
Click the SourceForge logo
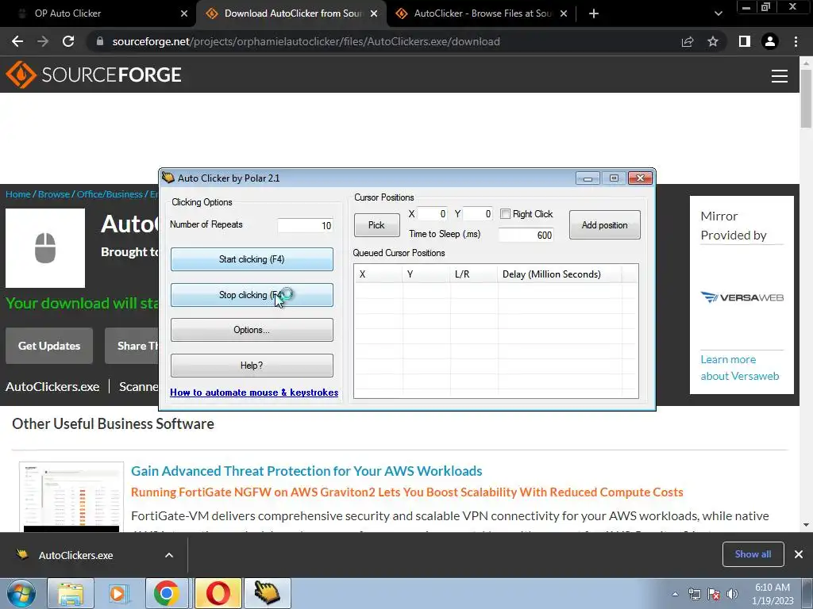(x=94, y=75)
